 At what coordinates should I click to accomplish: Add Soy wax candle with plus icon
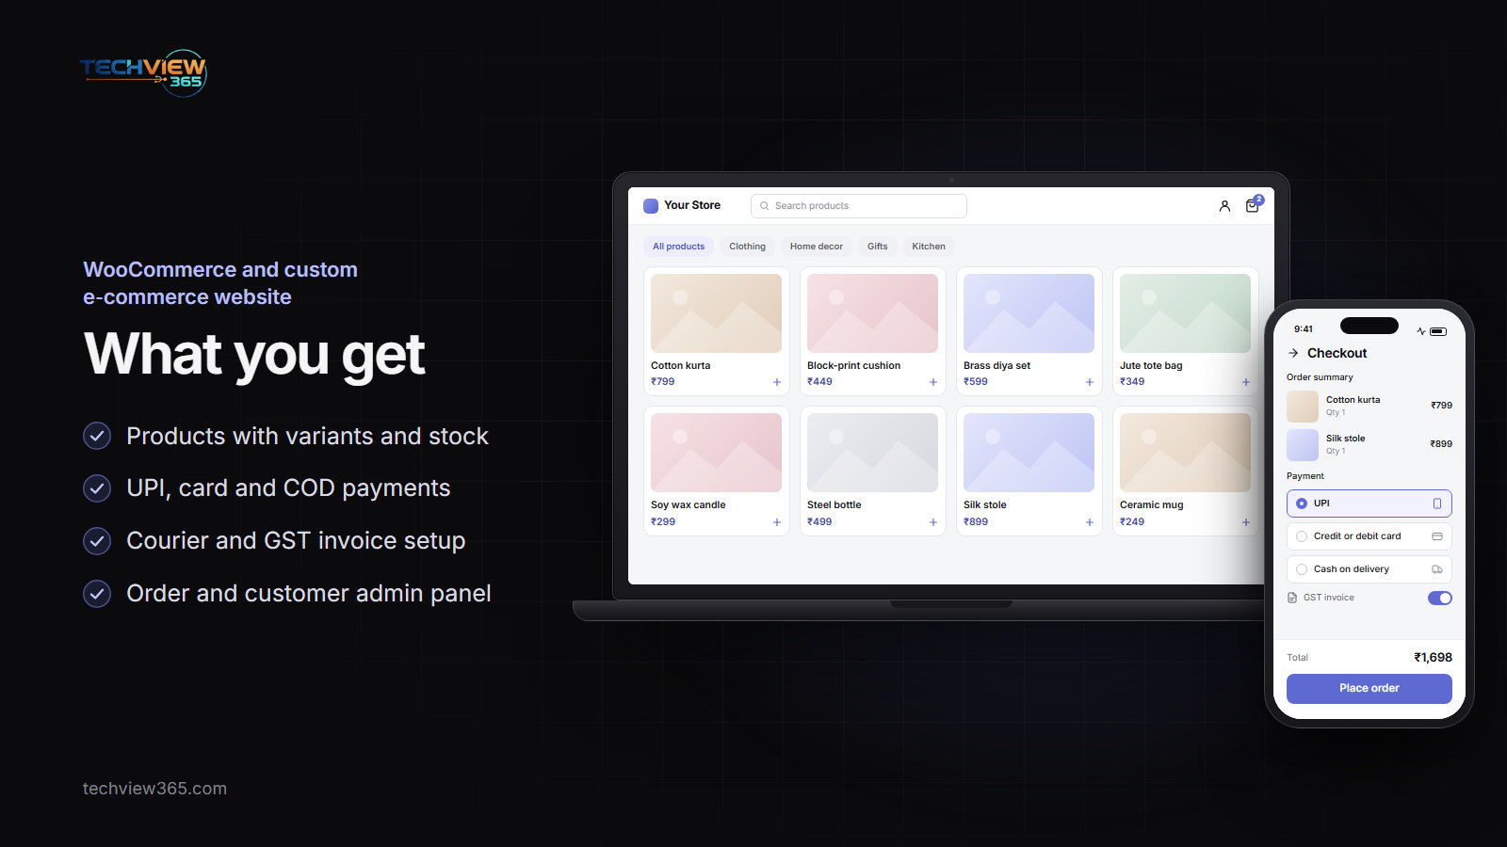(x=777, y=522)
